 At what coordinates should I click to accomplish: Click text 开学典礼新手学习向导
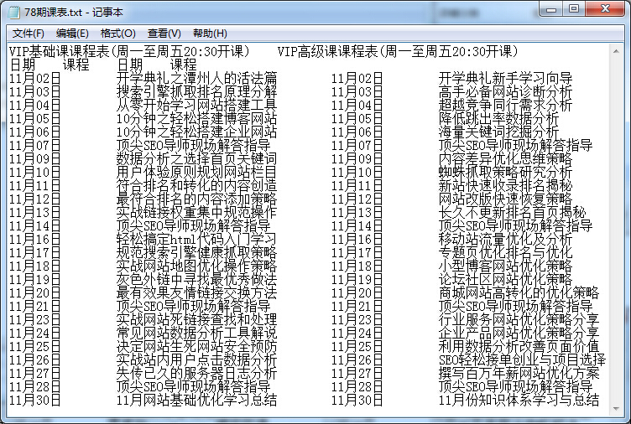point(505,78)
